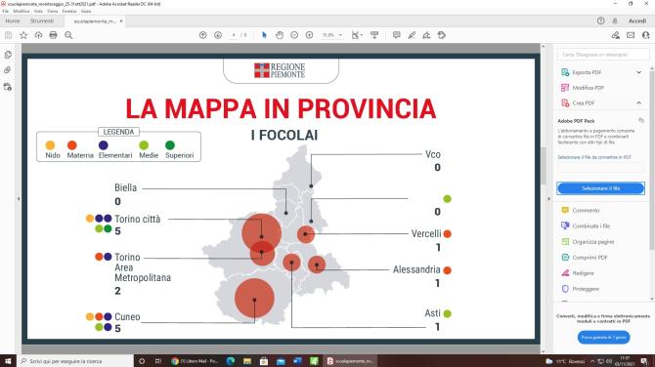
Task: Click the save file icon in toolbar
Action: tap(8, 35)
